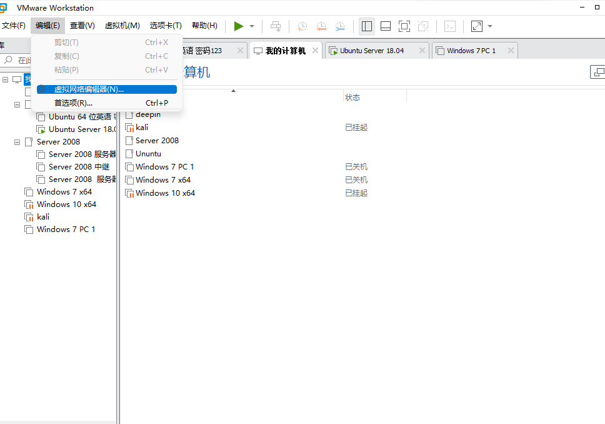Toggle the library sidebar view icon
Viewport: 605px width, 424px height.
pos(366,26)
